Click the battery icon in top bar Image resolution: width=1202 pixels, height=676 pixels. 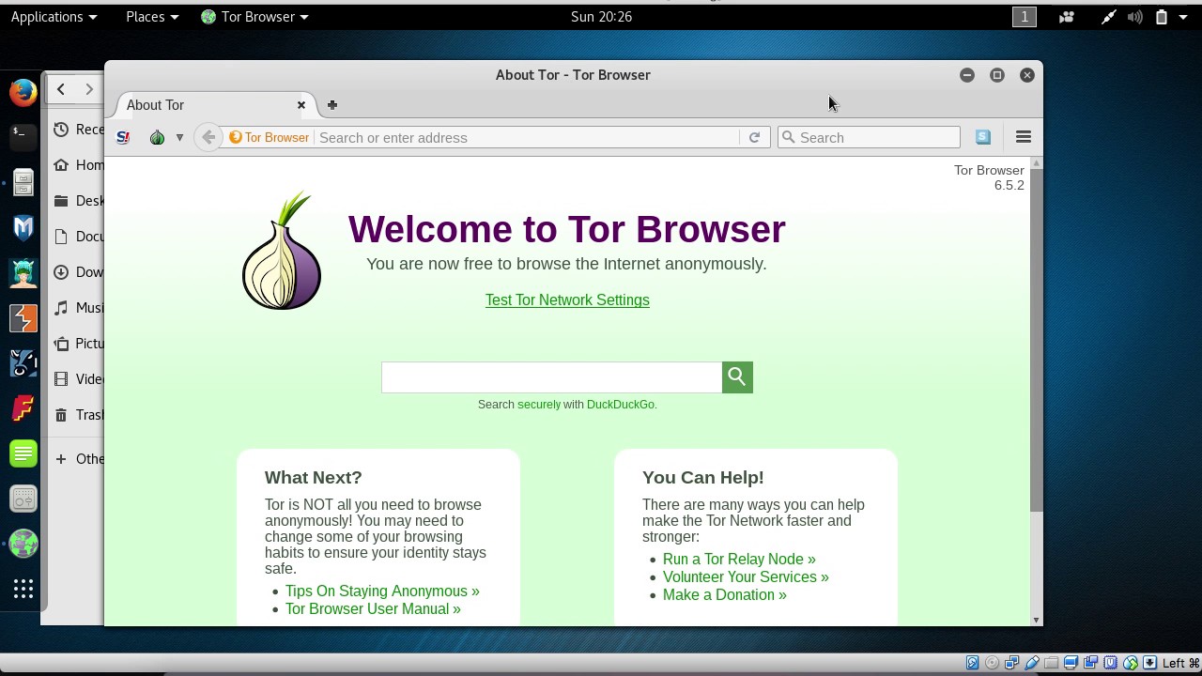point(1162,17)
